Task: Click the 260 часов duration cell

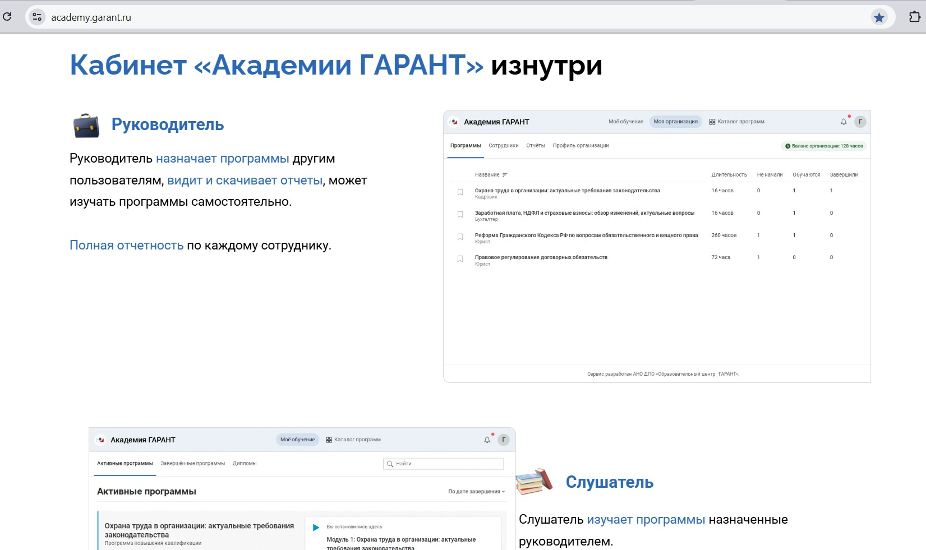Action: point(724,235)
